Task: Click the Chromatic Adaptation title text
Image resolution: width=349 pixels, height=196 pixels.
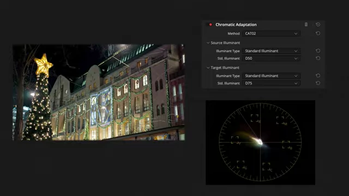Action: (236, 24)
